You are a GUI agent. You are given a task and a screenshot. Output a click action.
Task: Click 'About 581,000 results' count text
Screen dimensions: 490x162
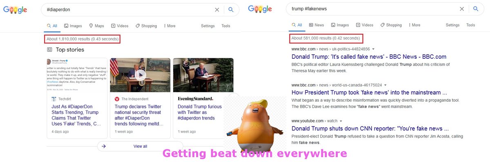click(x=326, y=38)
